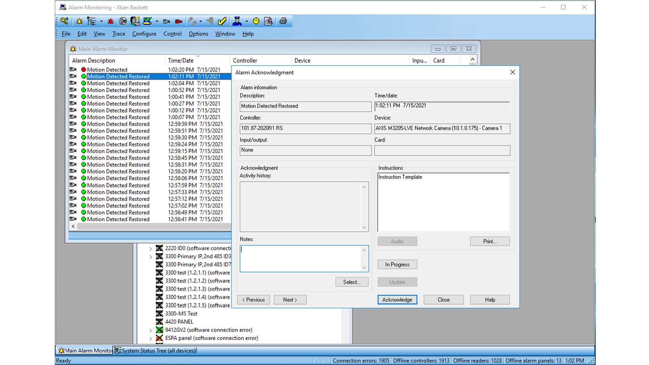Screen dimensions: 649x365
Task: Click the round hardware device icon in toolbar
Action: coord(123,21)
